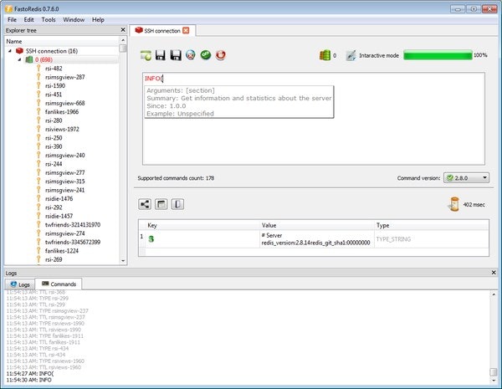Select key rsidie-1476 in tree

[x=59, y=198]
